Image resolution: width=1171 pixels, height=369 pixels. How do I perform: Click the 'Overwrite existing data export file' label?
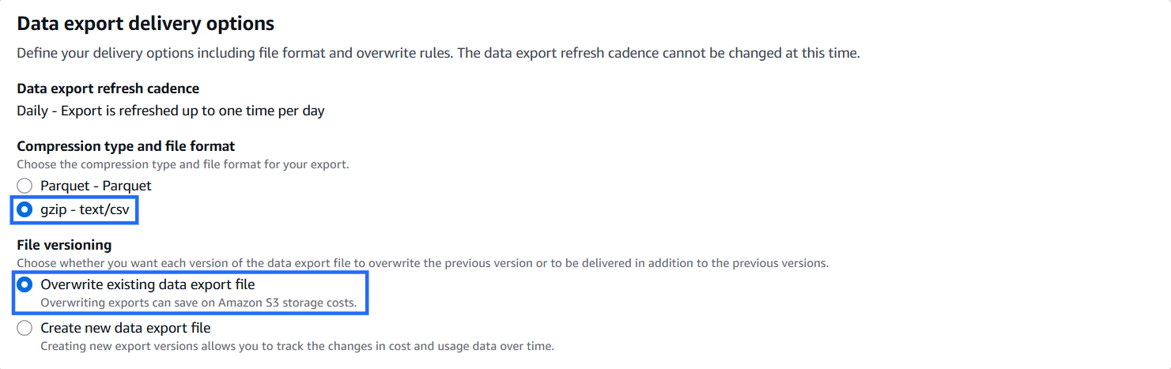click(148, 284)
